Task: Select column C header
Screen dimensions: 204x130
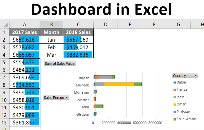Action: click(78, 25)
